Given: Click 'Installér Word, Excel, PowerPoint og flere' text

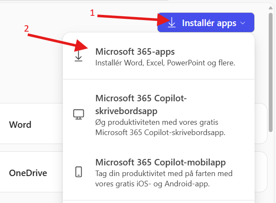Looking at the screenshot, I should click(x=165, y=62).
